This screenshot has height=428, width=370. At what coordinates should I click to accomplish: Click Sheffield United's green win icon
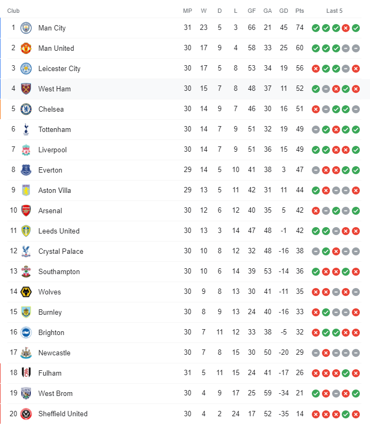coord(346,414)
